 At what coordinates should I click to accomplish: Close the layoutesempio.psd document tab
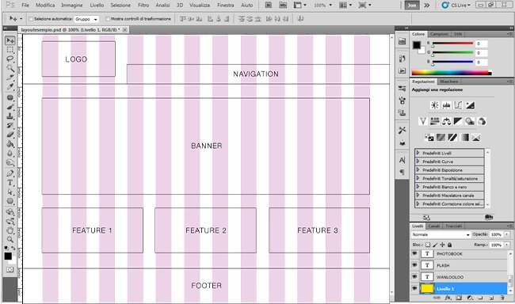tap(125, 30)
